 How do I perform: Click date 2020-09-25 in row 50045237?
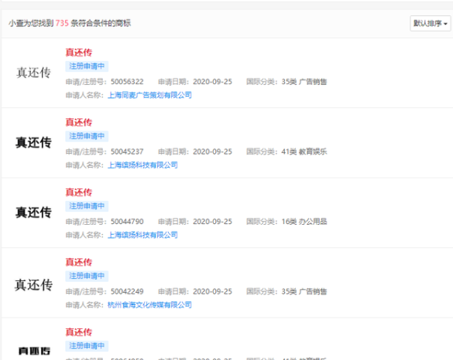tap(213, 151)
